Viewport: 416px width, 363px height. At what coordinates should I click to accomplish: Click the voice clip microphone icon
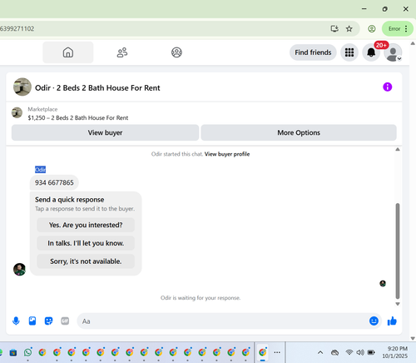16,321
